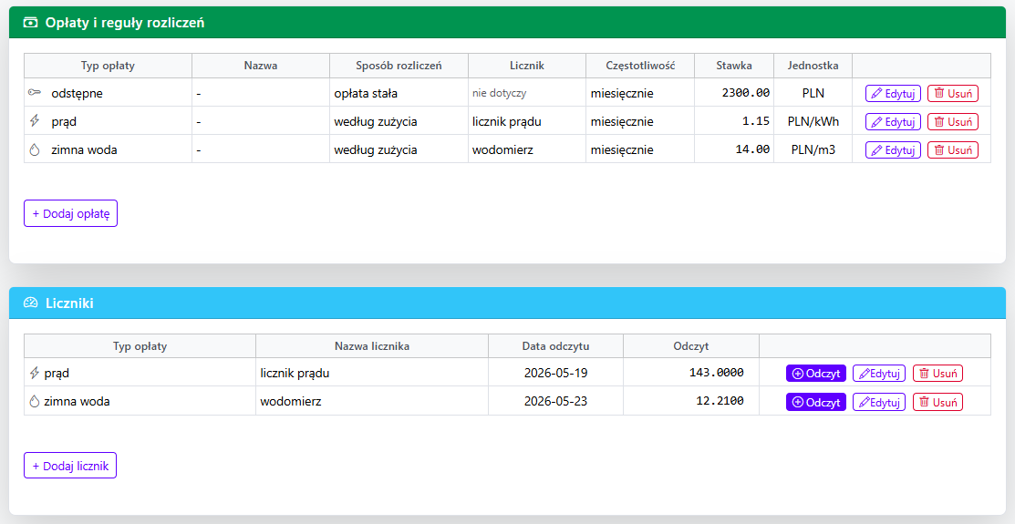Click the 2026-05-23 reading date
Image resolution: width=1015 pixels, height=524 pixels.
555,401
